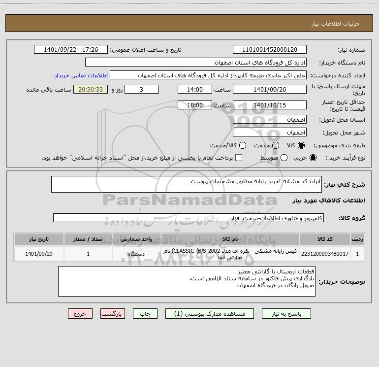
Task: Click the response deadline date 1401/09/26
Action: [270, 89]
